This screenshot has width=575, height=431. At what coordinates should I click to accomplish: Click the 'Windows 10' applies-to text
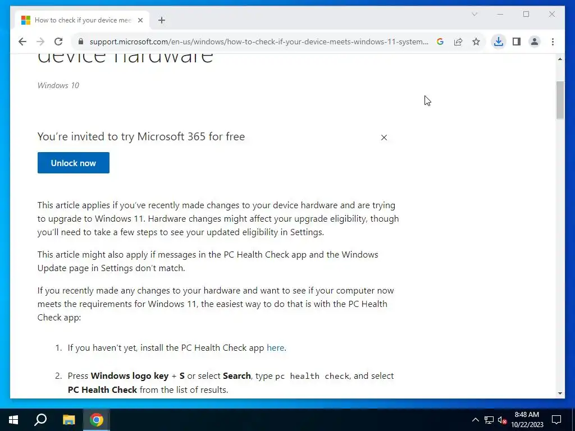[x=58, y=85]
